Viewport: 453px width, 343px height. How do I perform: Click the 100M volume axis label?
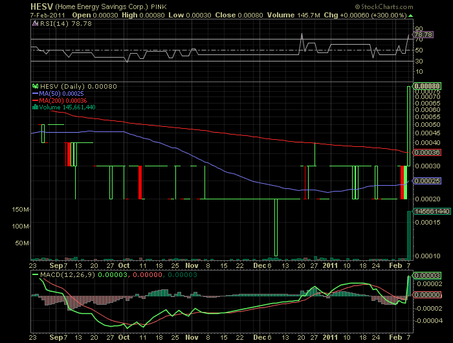coord(20,226)
